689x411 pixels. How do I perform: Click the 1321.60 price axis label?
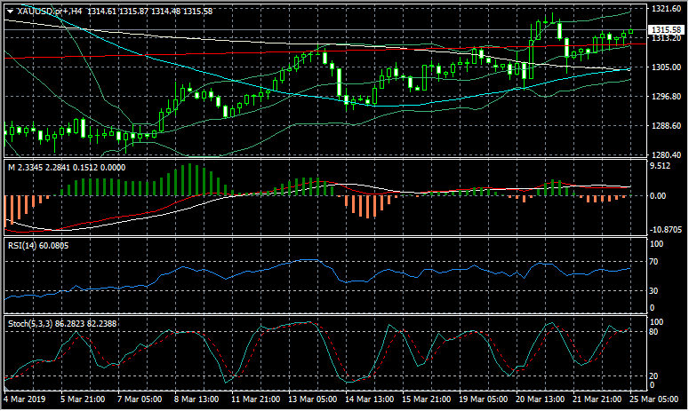(x=666, y=8)
